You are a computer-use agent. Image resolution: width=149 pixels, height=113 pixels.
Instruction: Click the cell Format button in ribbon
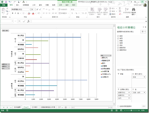pyautogui.click(x=113, y=14)
